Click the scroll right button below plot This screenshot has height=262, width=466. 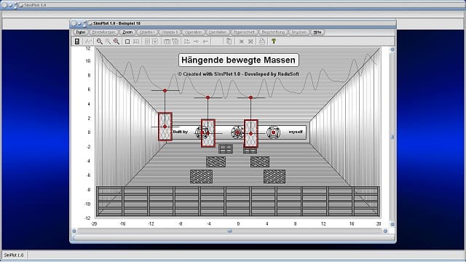click(x=385, y=231)
